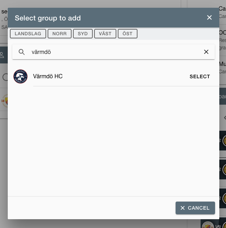Click the chevron arrow at right edge
Screen dimensions: 226x228
[x=225, y=117]
